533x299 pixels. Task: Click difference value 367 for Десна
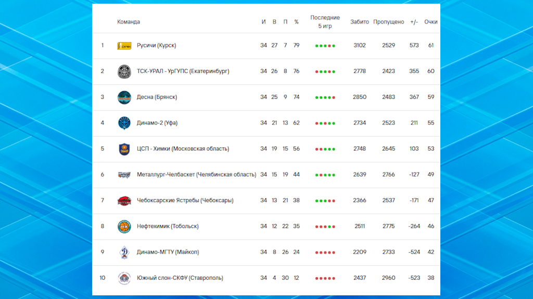(414, 97)
